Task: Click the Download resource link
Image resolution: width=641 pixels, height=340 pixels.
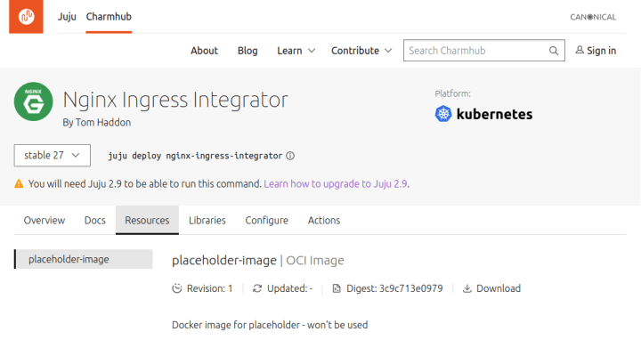Action: pos(491,288)
